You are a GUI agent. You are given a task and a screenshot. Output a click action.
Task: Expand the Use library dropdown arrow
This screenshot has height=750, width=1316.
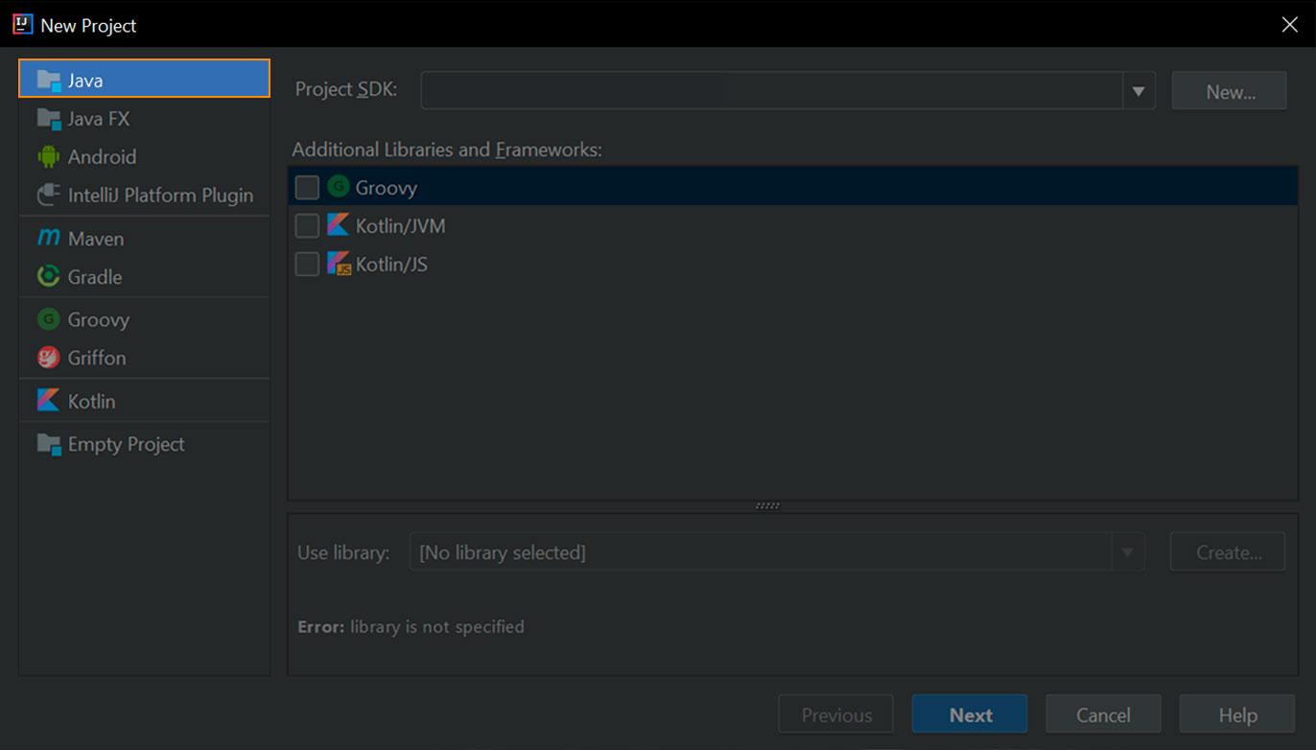point(1128,552)
